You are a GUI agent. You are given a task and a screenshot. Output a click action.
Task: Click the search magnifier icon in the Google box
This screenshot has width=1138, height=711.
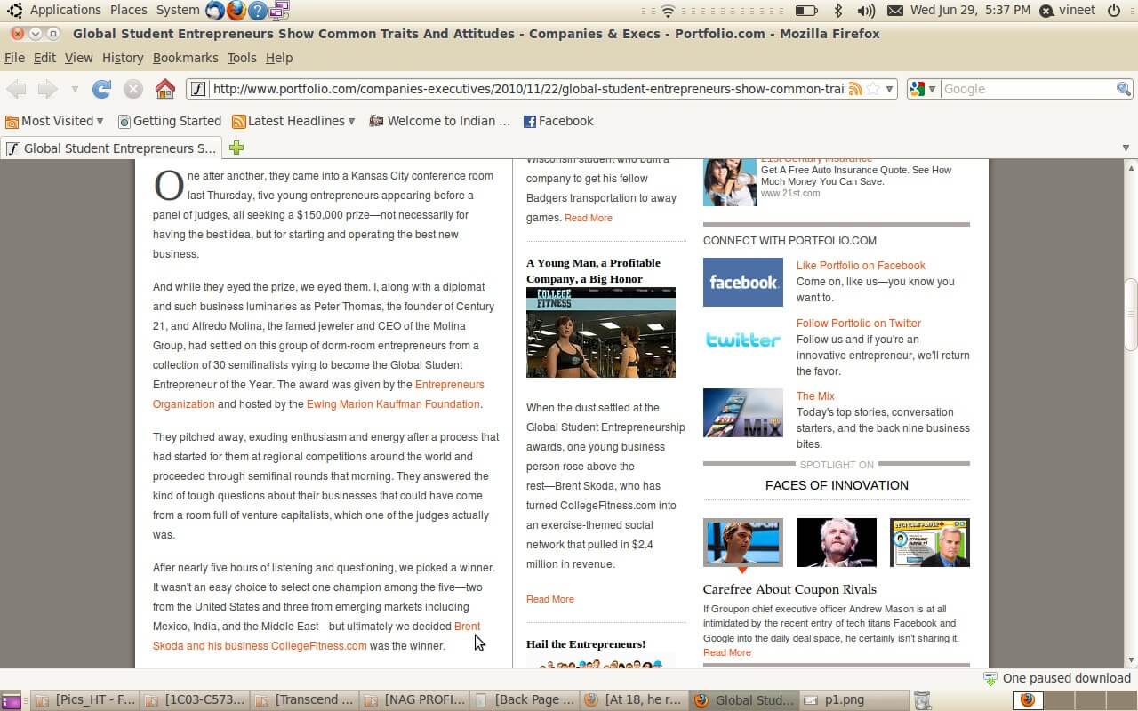point(1123,89)
